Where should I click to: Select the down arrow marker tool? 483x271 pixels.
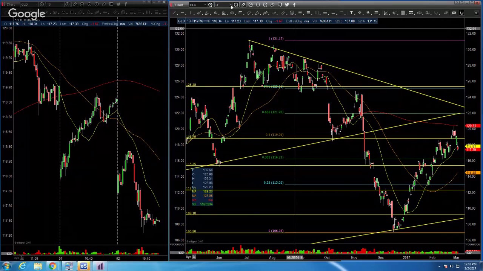pyautogui.click(x=368, y=13)
